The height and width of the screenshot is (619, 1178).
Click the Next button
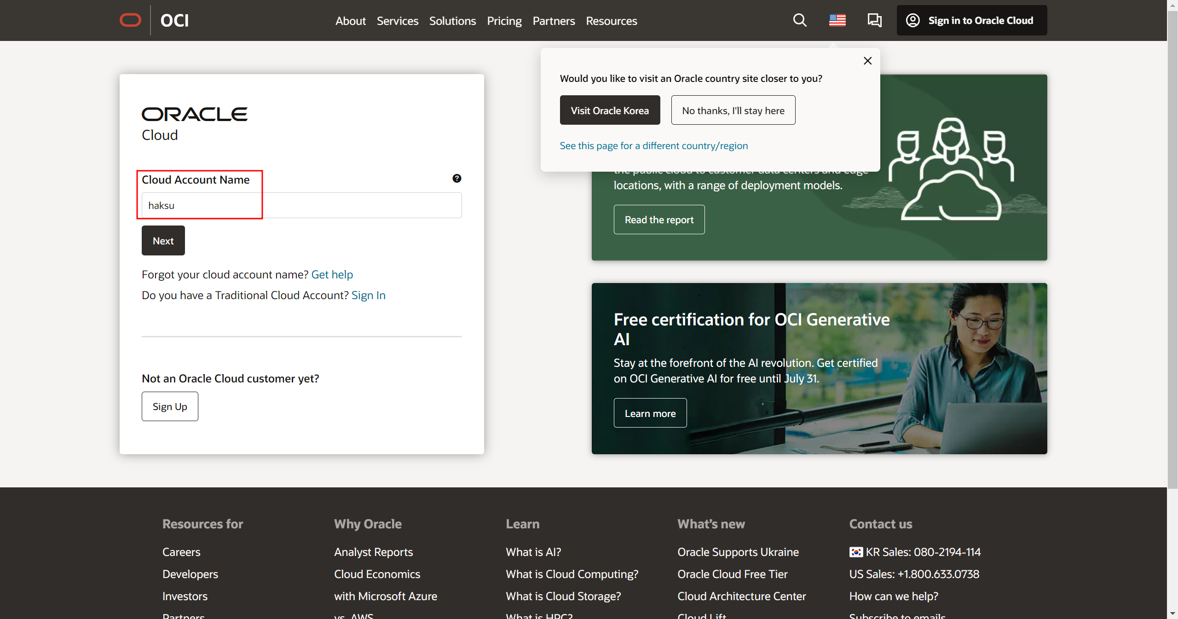pyautogui.click(x=163, y=241)
